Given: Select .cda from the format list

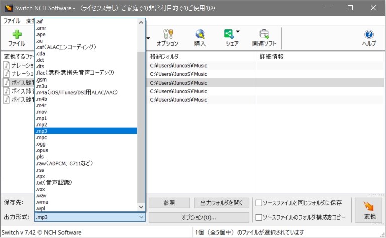Looking at the screenshot, I should click(x=86, y=53).
